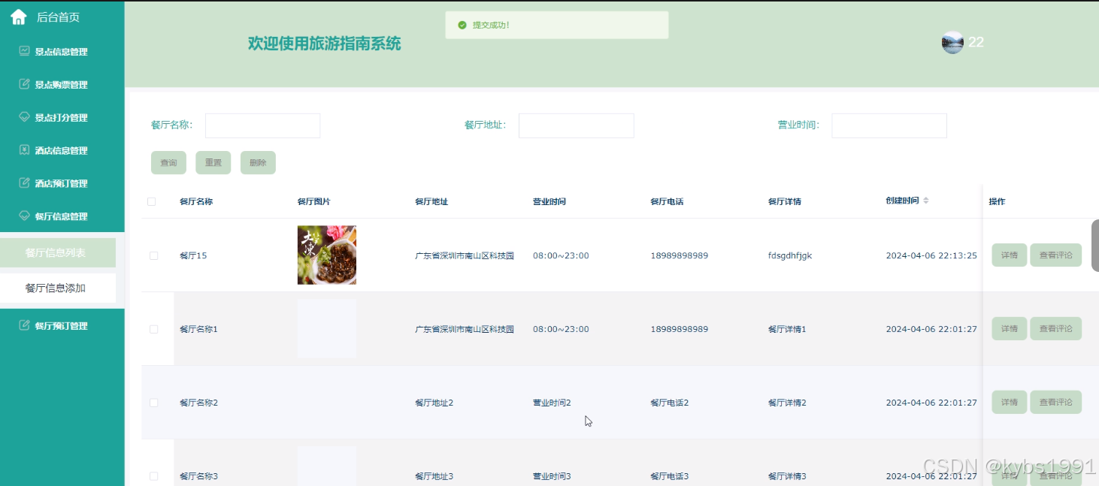Collapse the 餐厅信息管理 menu
The width and height of the screenshot is (1099, 486).
[62, 216]
